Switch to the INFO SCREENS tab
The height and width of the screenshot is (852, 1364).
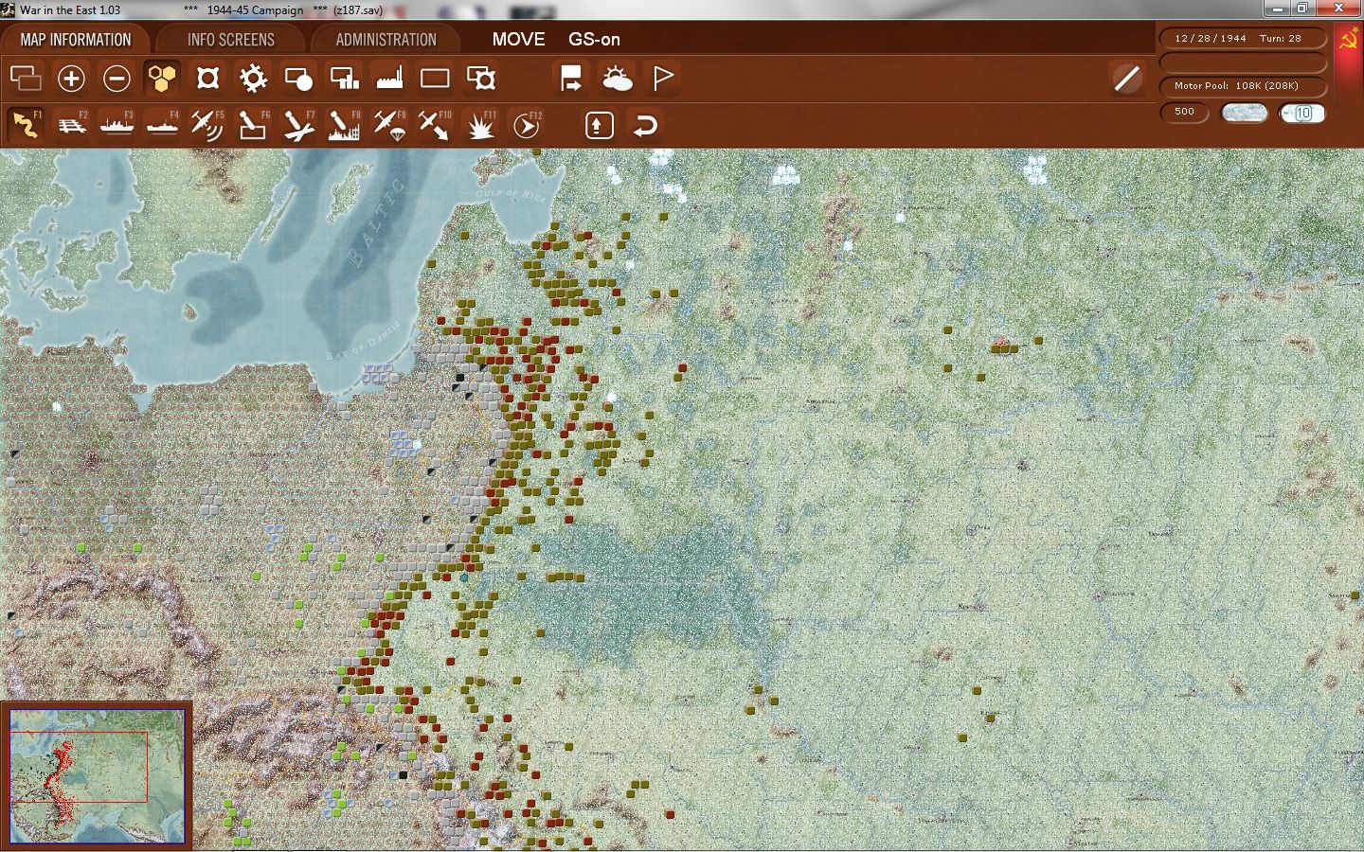pyautogui.click(x=231, y=40)
